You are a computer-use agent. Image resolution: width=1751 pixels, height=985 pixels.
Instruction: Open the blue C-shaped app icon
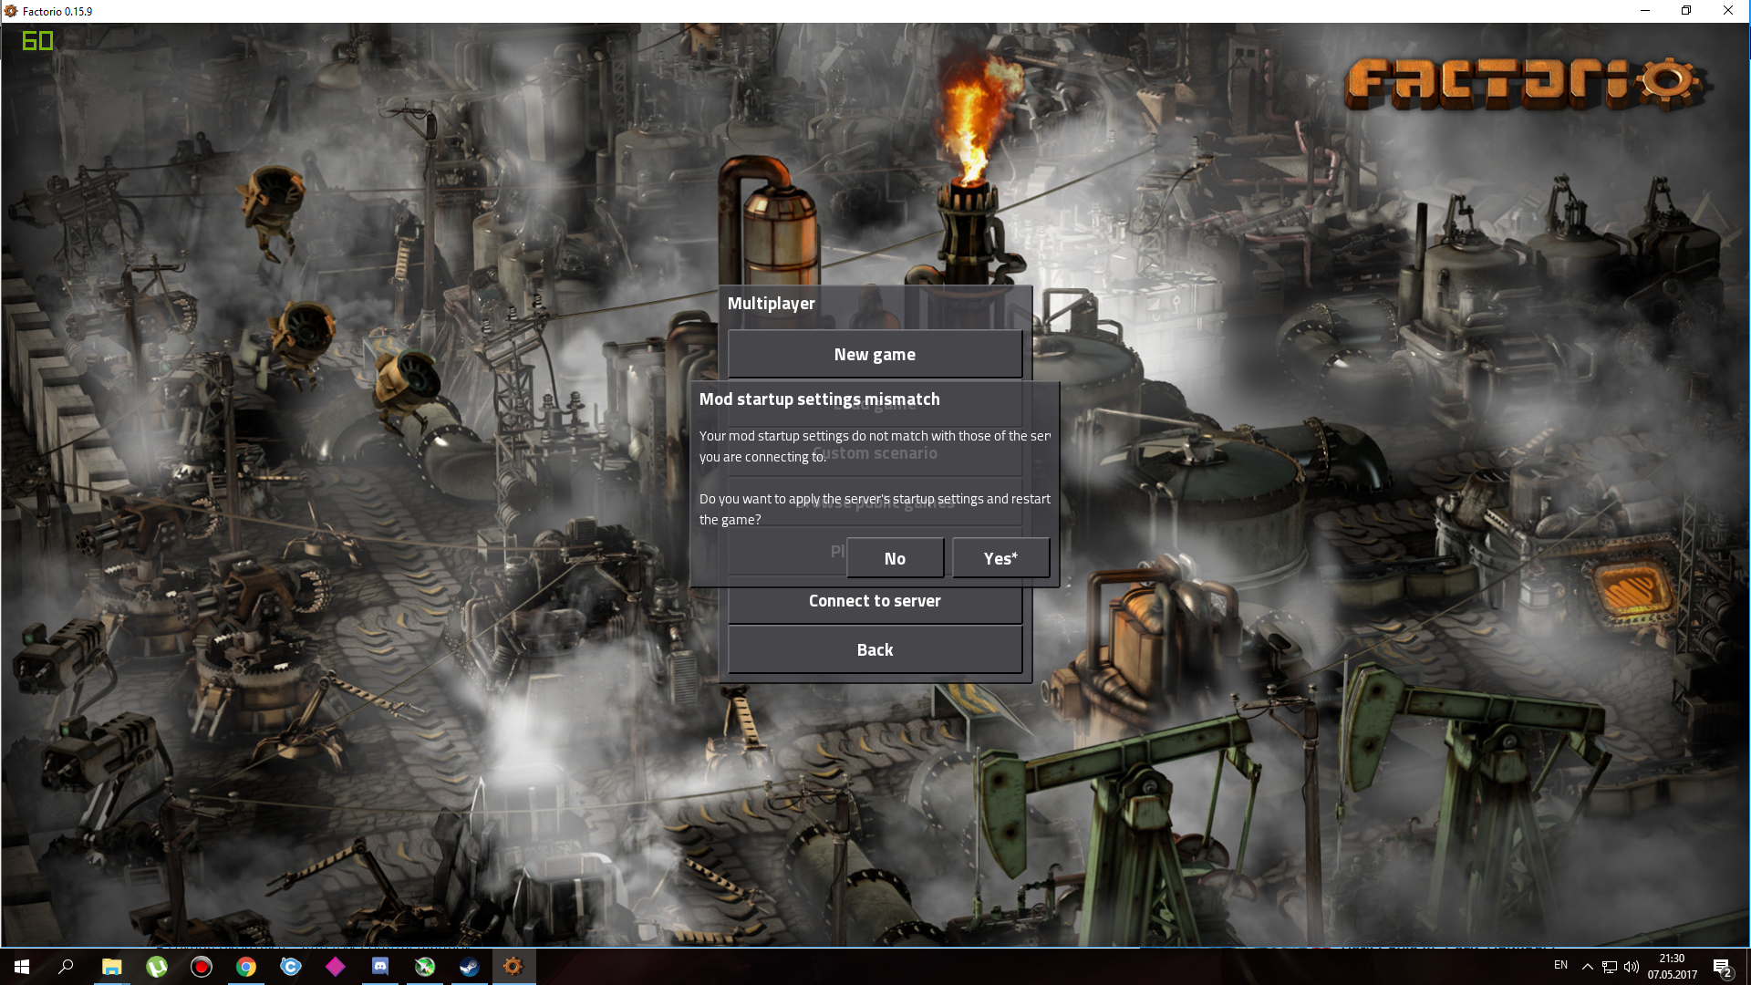point(291,967)
